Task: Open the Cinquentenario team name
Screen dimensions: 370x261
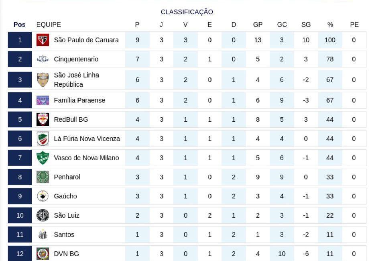Action: (x=76, y=59)
